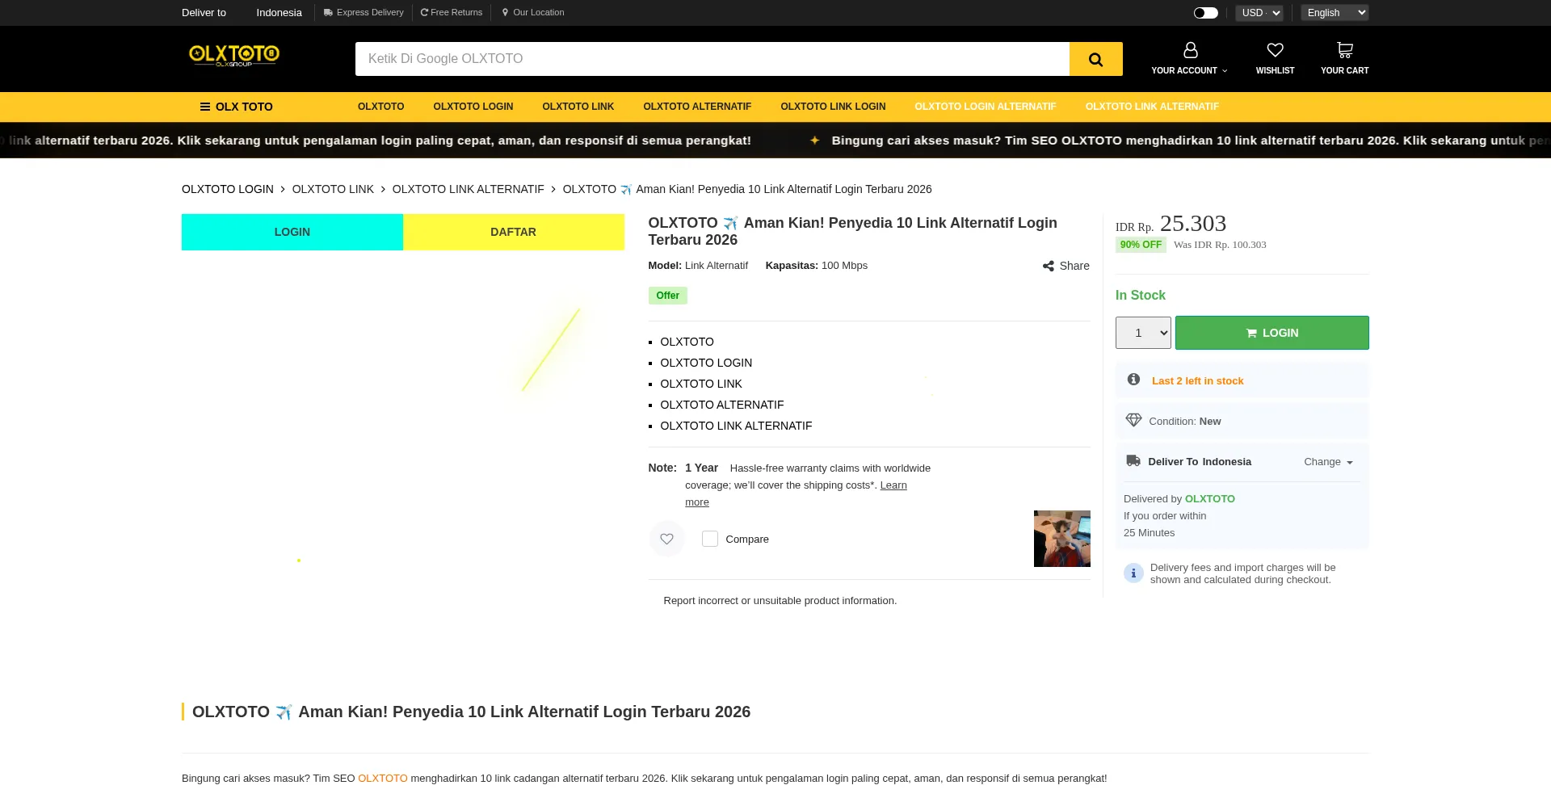
Task: Open the English language dropdown
Action: click(1335, 13)
